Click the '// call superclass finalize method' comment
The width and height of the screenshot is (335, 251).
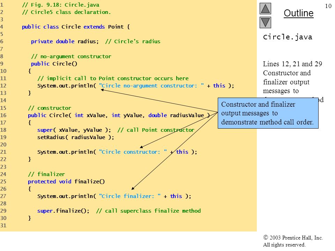click(149, 211)
